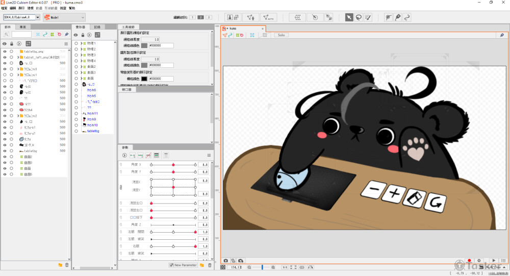Click the lock icon in deformer panel
The width and height of the screenshot is (510, 276).
click(83, 35)
